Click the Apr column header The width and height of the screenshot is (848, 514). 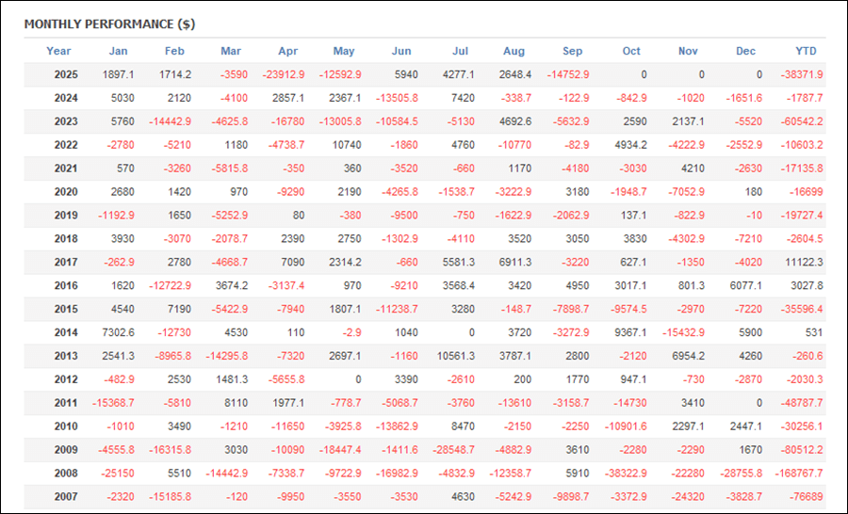[287, 51]
